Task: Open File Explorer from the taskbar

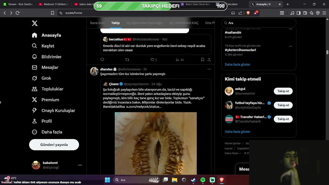Action: click(175, 180)
